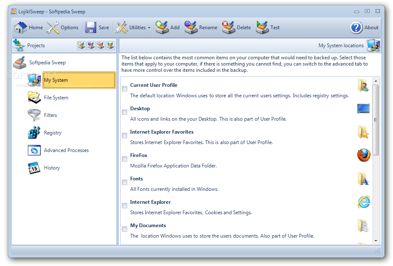Click the small test project button in Projects header
This screenshot has width=393, height=266.
(x=110, y=46)
